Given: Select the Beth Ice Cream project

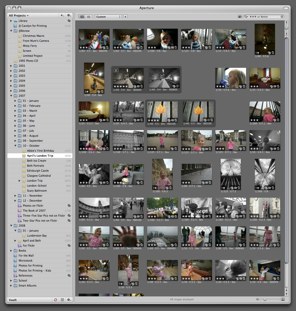Looking at the screenshot, I should coord(40,161).
